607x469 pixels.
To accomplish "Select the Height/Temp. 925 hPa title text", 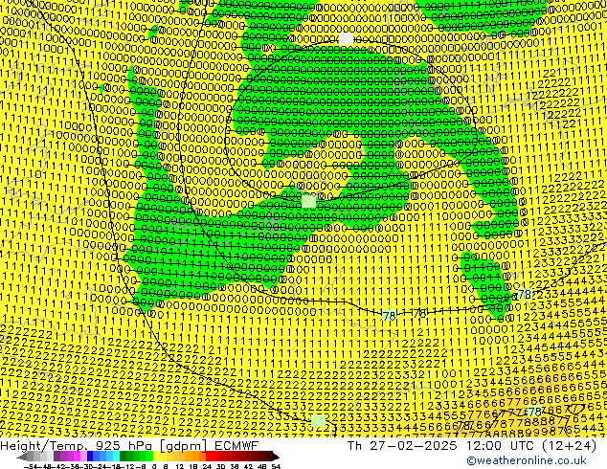I will [x=77, y=445].
